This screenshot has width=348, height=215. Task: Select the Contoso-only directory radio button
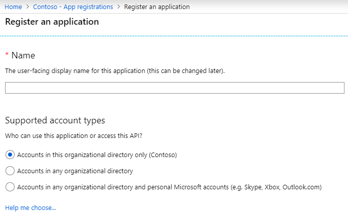[10, 155]
